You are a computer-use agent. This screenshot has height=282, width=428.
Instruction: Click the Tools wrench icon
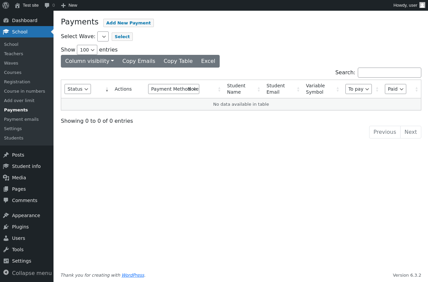6,250
